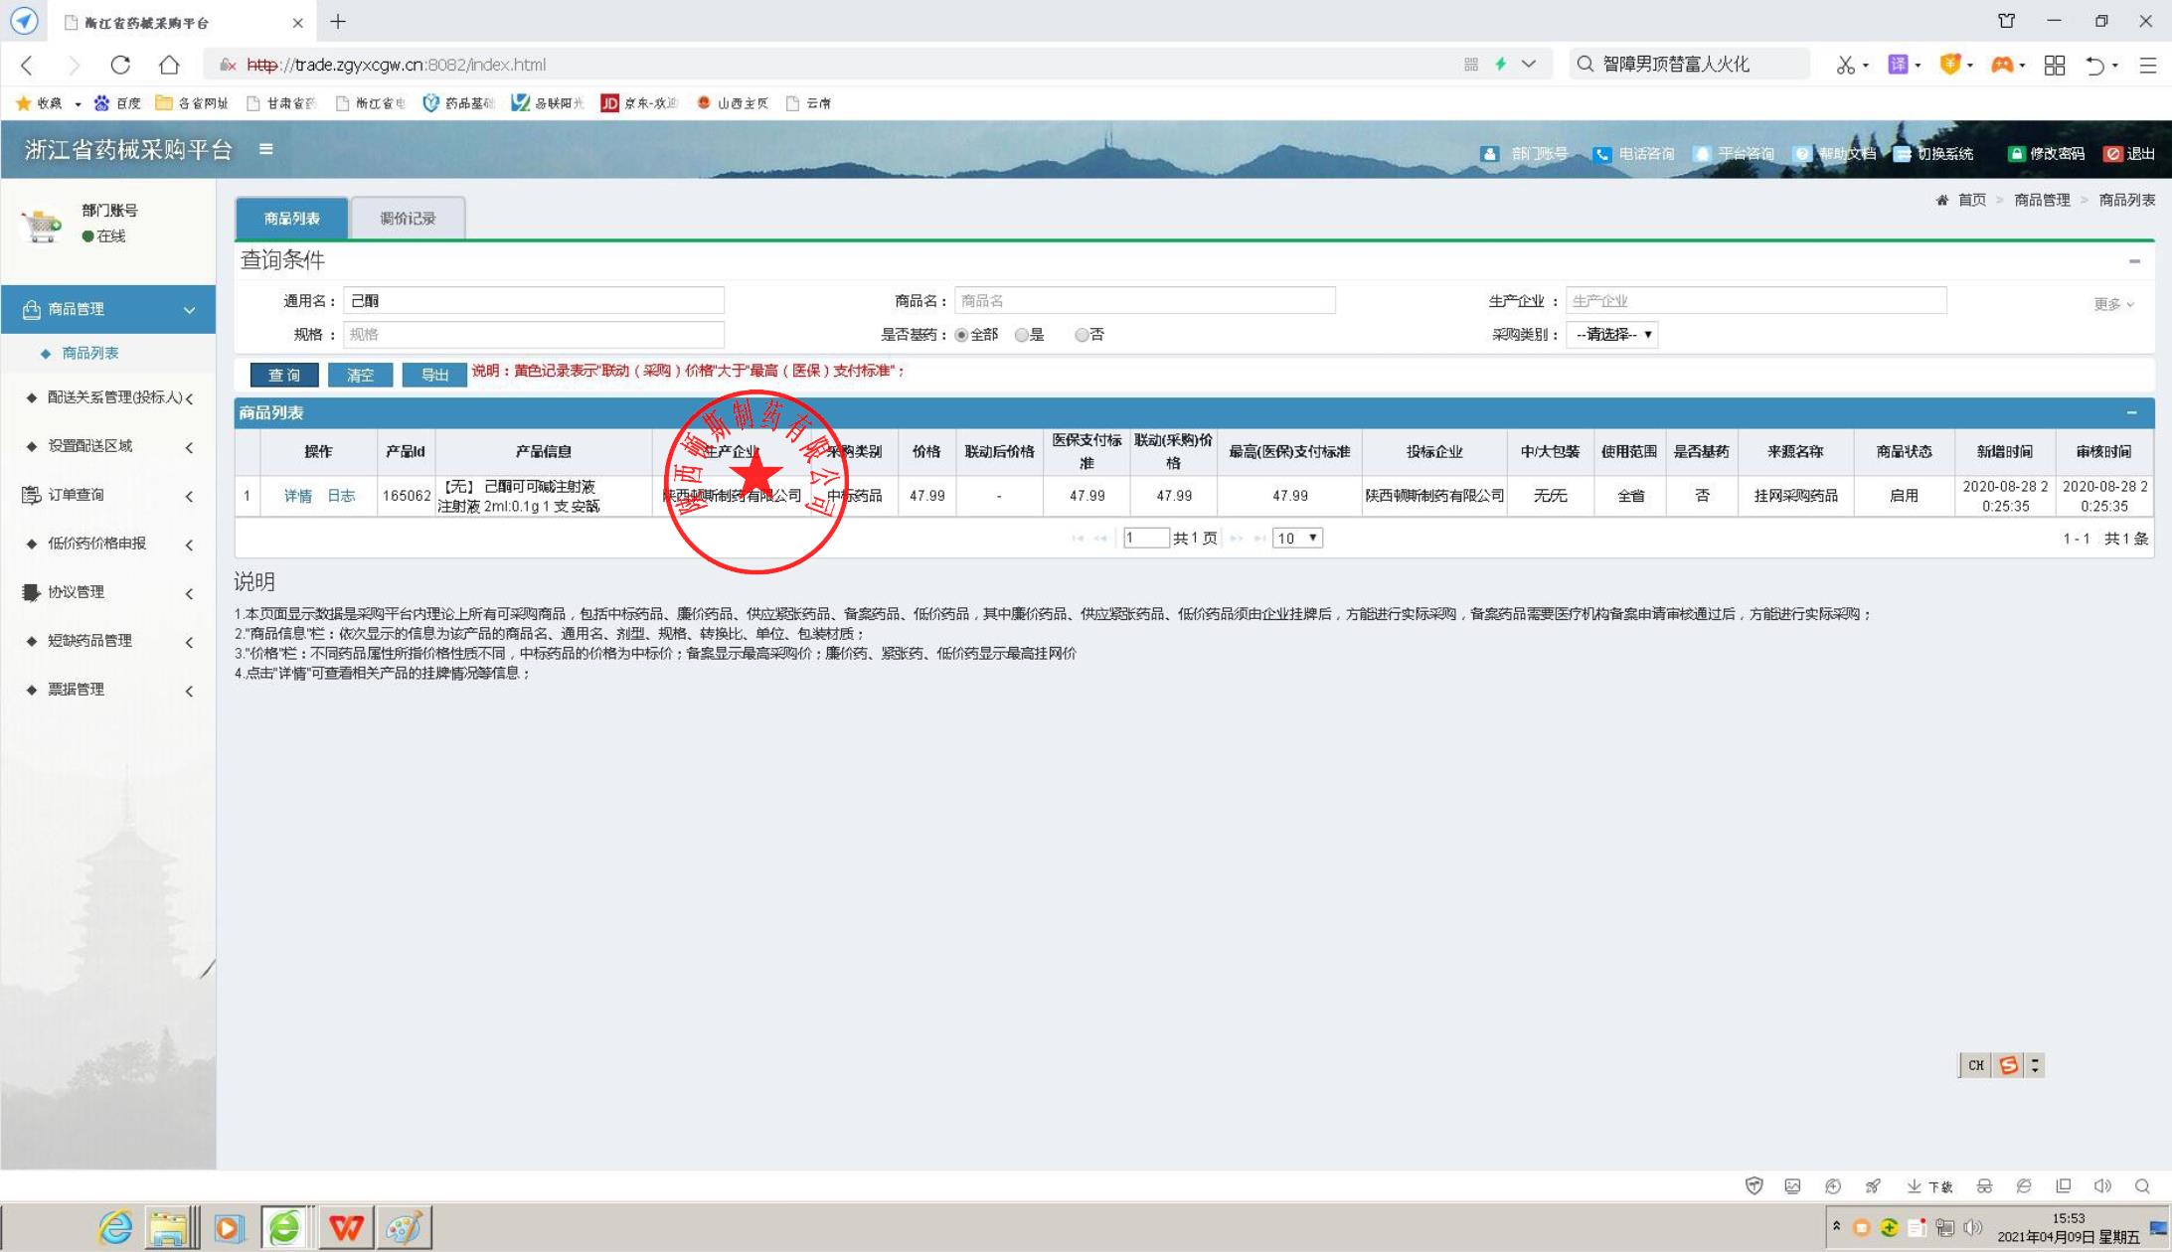This screenshot has width=2172, height=1252.
Task: Collapse the 查询条件 panel
Action: point(2134,261)
